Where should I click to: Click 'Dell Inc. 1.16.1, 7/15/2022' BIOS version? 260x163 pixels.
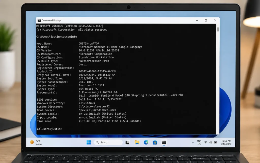100,99
